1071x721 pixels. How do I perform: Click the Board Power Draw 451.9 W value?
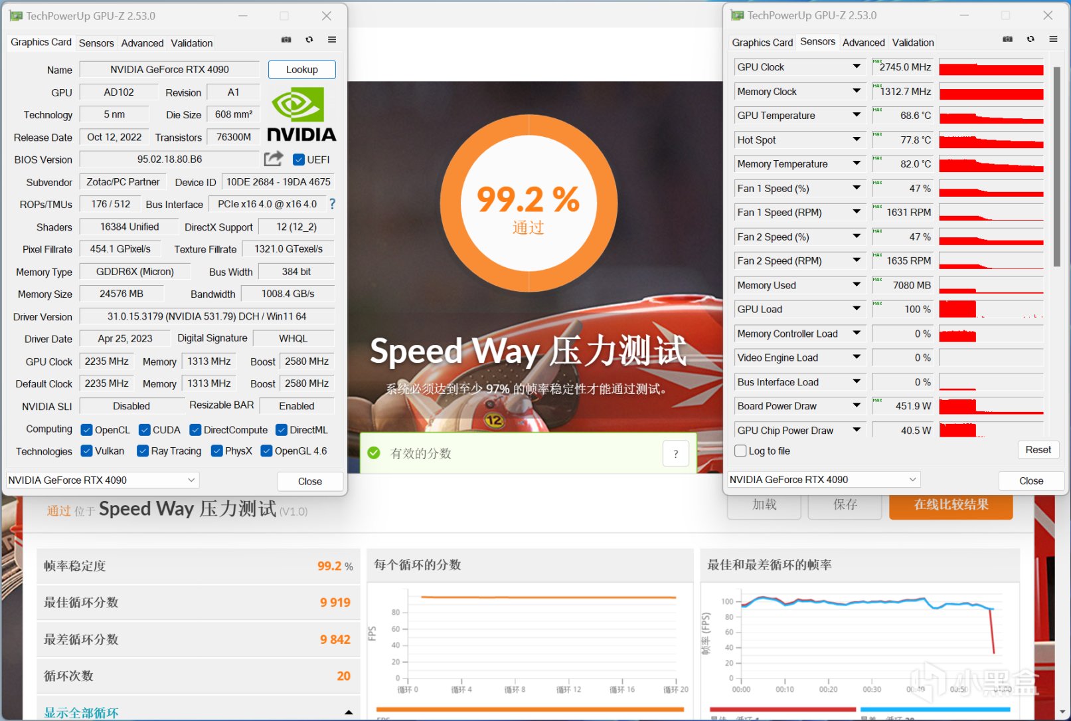click(902, 406)
